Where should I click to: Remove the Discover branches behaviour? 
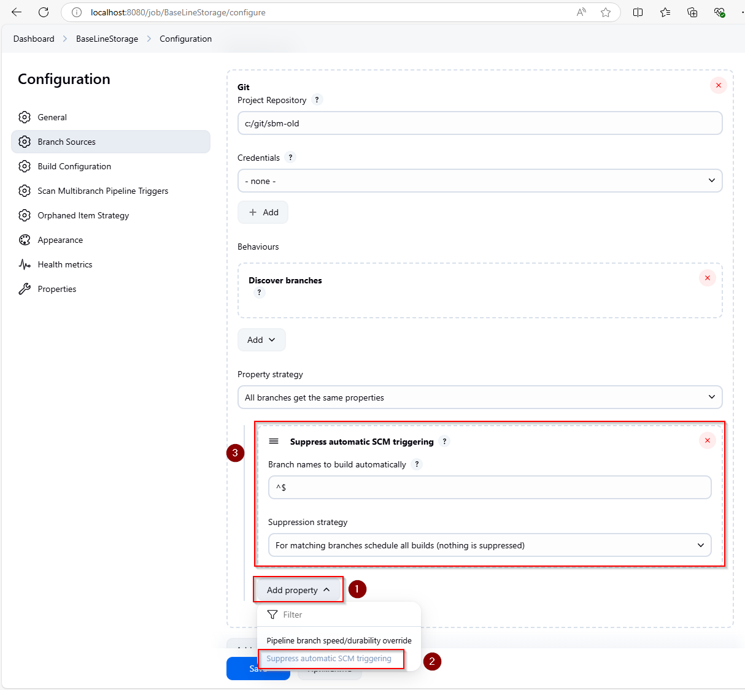point(707,278)
